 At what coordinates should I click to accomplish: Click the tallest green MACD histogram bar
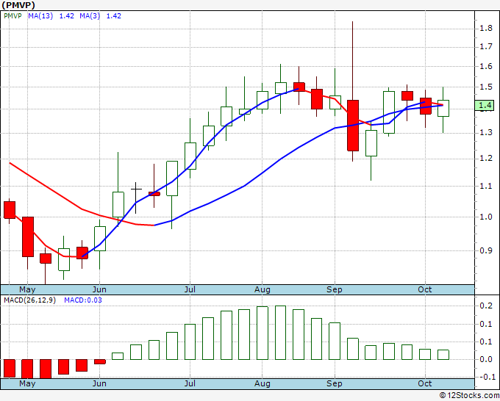coord(280,333)
